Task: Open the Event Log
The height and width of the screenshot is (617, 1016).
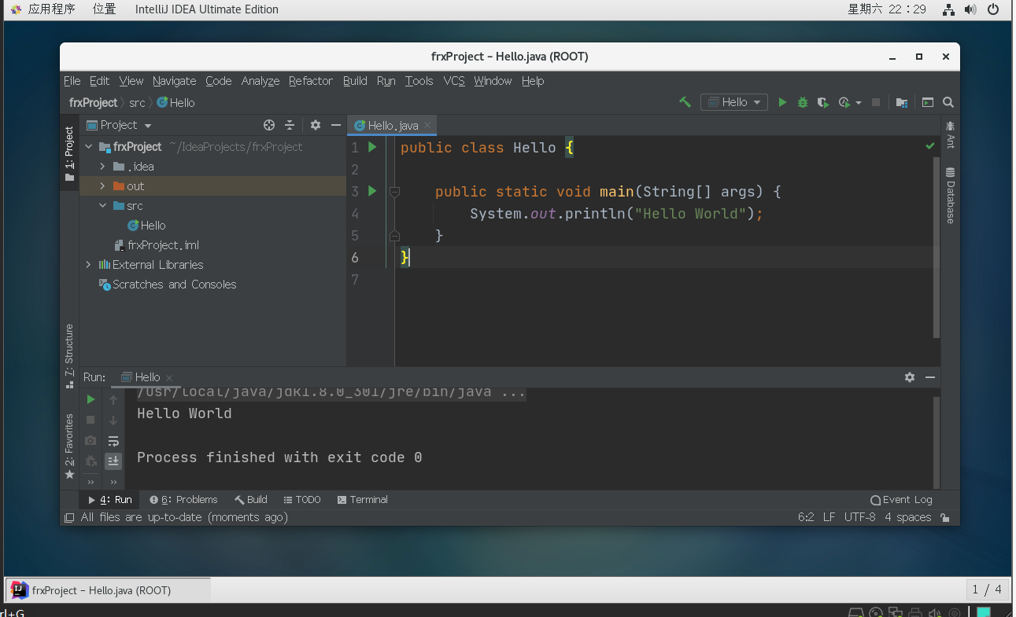Action: [x=901, y=500]
